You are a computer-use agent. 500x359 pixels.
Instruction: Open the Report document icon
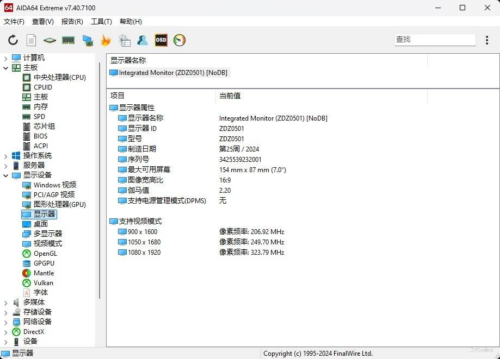[32, 40]
